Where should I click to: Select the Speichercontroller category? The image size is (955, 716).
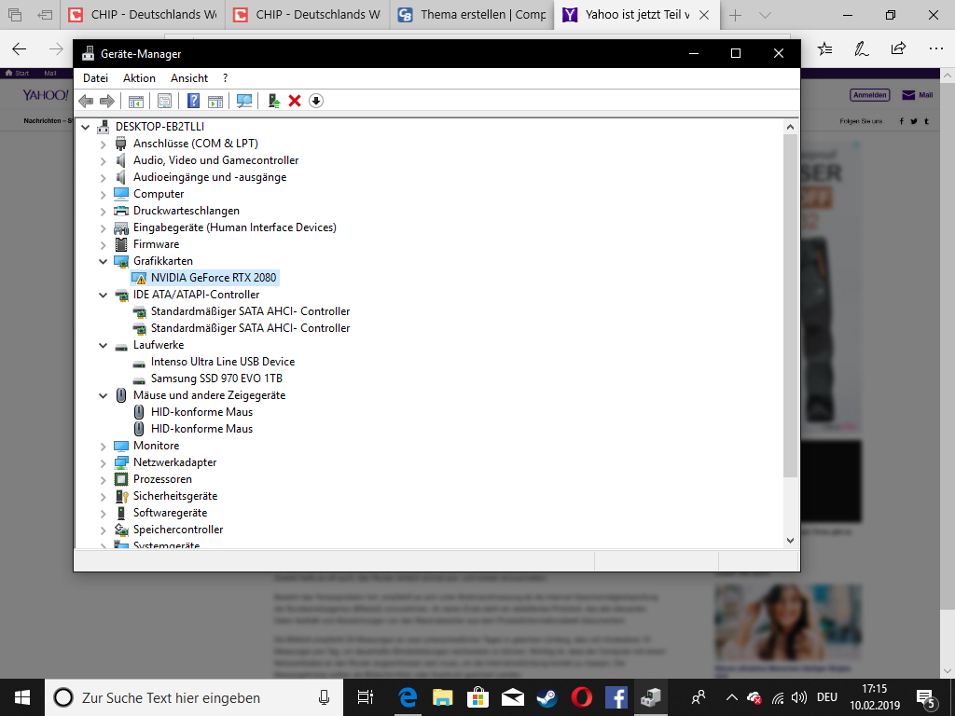[x=178, y=530]
